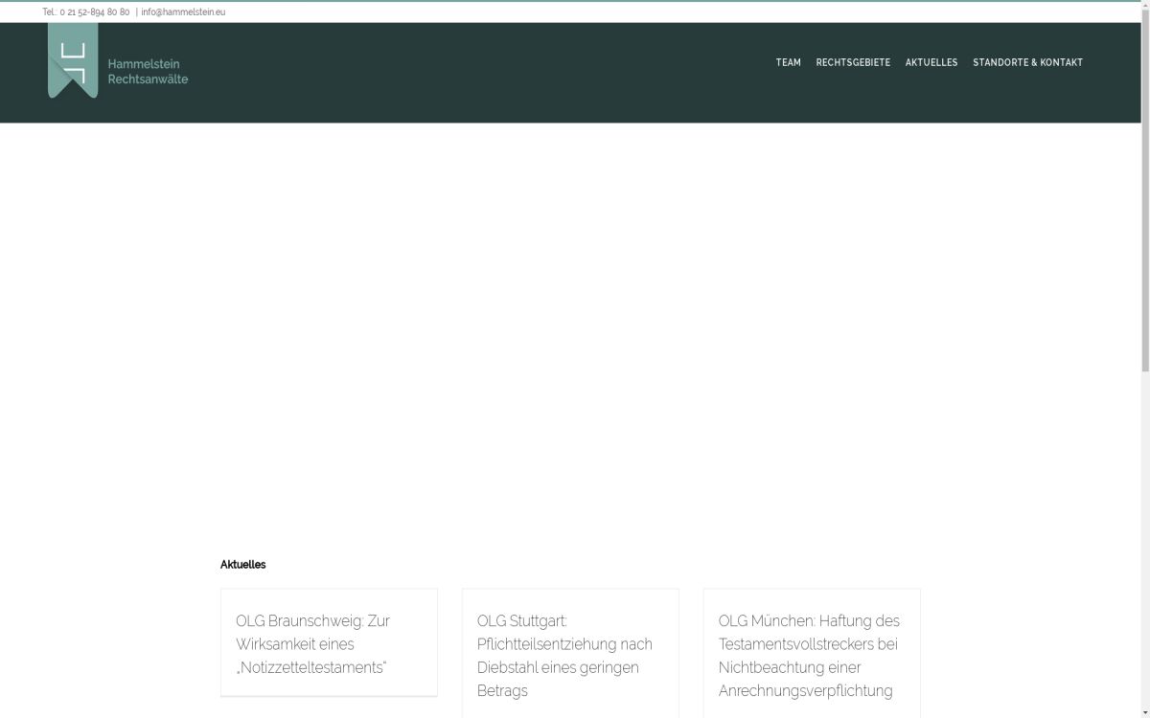
Task: Click the Hammelstein bookmark logo icon
Action: [x=71, y=62]
